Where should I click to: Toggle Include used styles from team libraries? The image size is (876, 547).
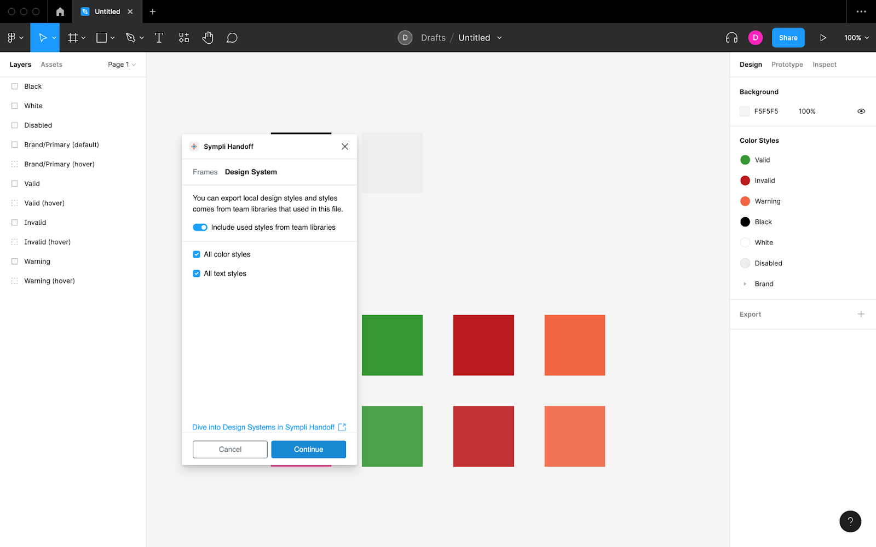[200, 228]
